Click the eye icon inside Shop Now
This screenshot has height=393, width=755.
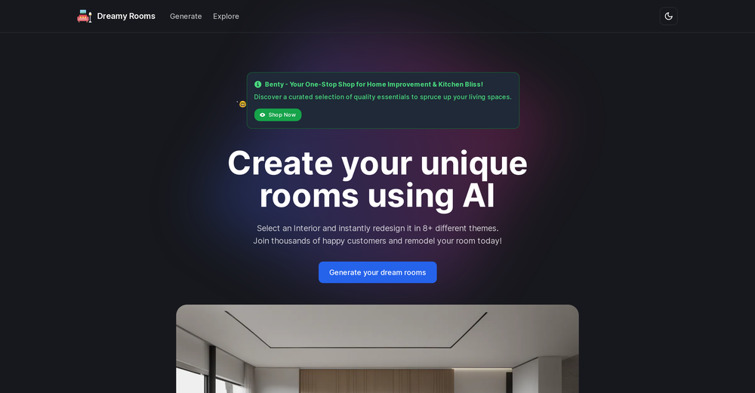click(263, 115)
